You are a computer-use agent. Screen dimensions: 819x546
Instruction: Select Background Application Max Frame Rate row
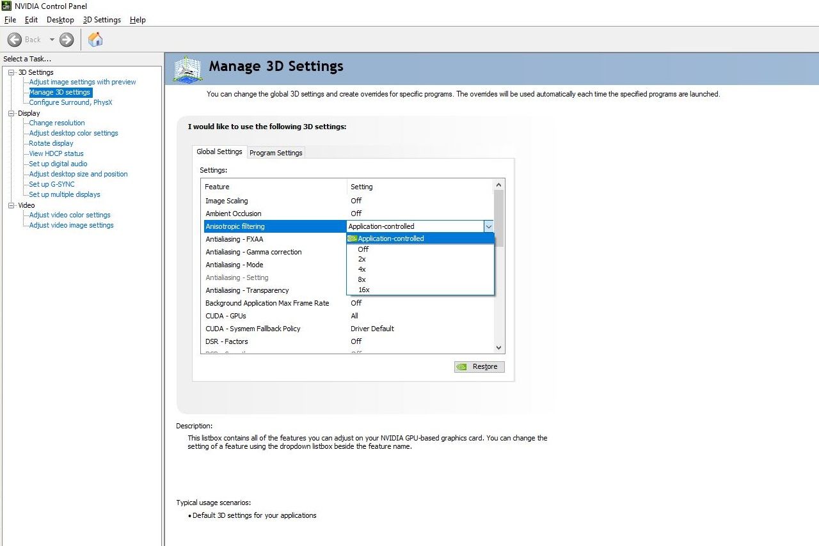347,303
